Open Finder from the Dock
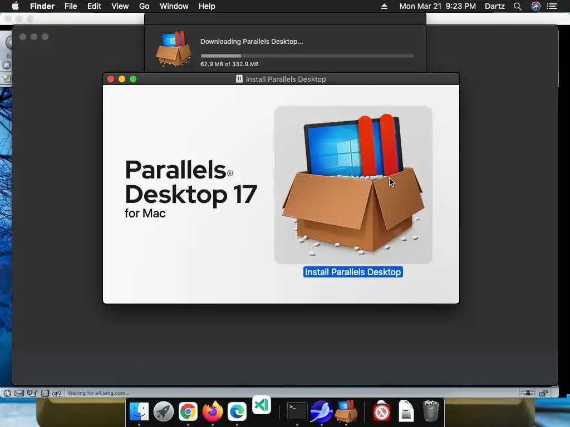This screenshot has height=427, width=570. click(x=139, y=411)
